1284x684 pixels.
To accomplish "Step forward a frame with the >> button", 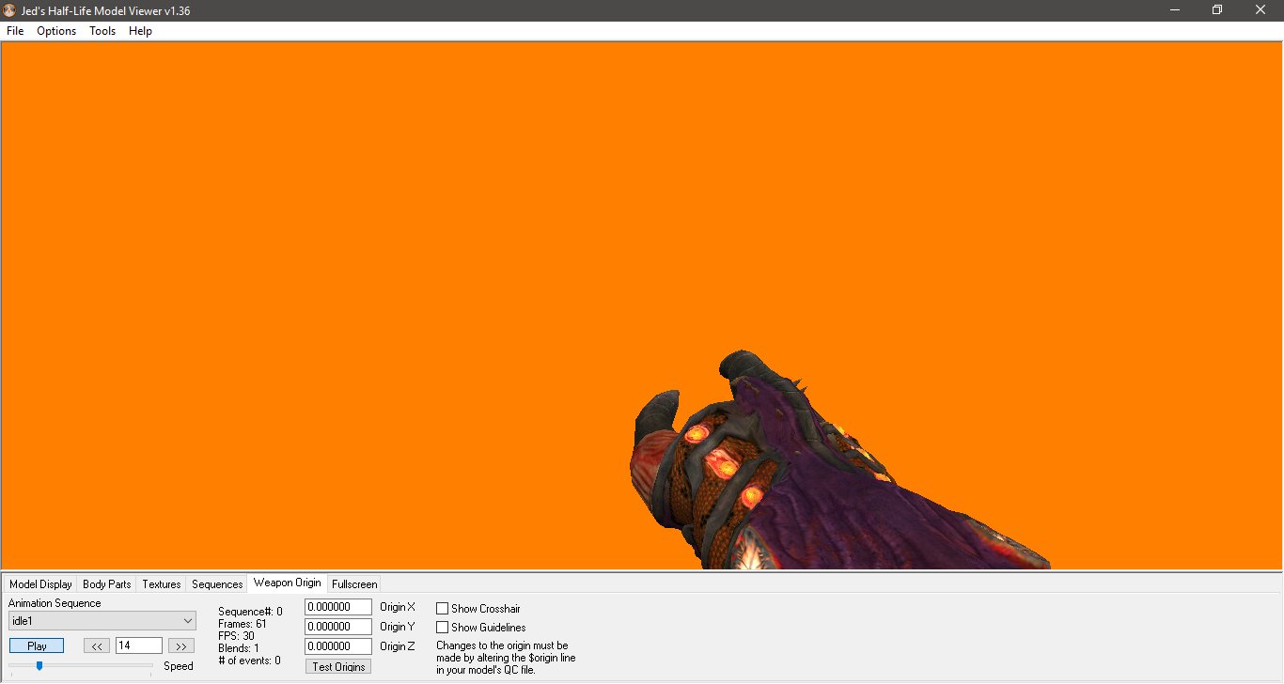I will coord(180,645).
